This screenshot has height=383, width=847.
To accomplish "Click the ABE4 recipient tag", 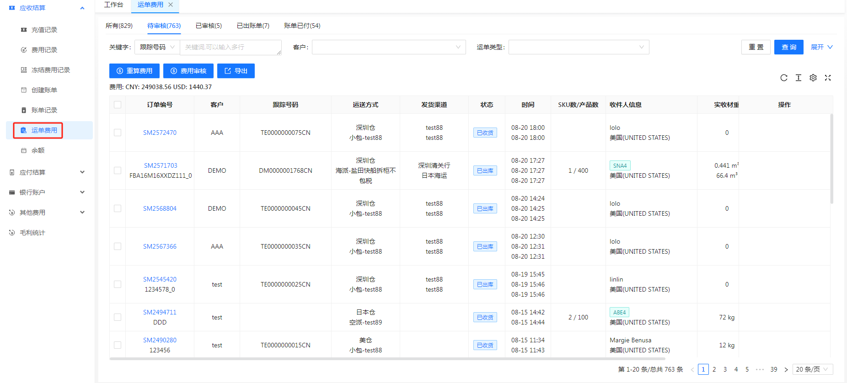I will pos(620,312).
